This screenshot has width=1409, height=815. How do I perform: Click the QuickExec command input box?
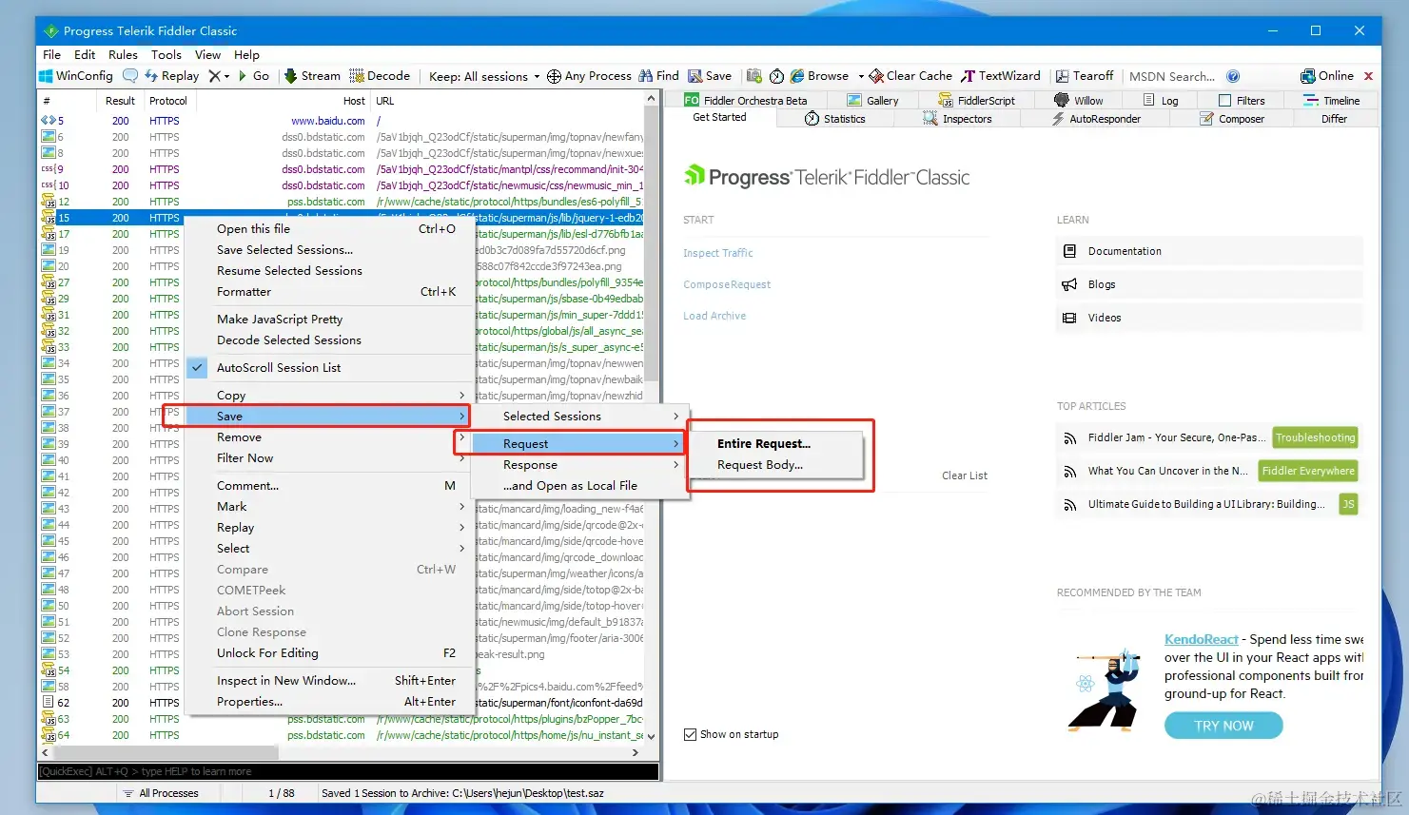point(347,771)
